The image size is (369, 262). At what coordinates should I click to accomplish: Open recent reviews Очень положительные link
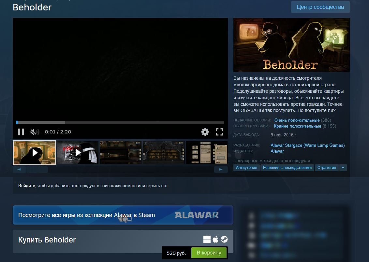coord(297,120)
